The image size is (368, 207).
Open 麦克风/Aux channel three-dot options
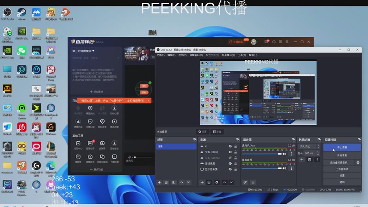292,154
